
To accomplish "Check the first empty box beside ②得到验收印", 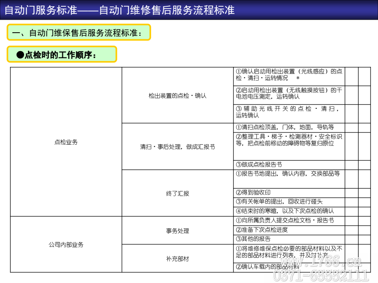I will tap(351, 193).
